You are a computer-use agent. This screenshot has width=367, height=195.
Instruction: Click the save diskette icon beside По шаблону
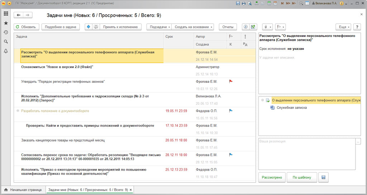point(323,177)
